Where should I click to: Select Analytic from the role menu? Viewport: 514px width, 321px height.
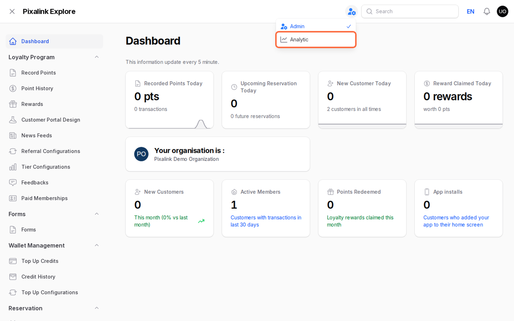tap(316, 39)
